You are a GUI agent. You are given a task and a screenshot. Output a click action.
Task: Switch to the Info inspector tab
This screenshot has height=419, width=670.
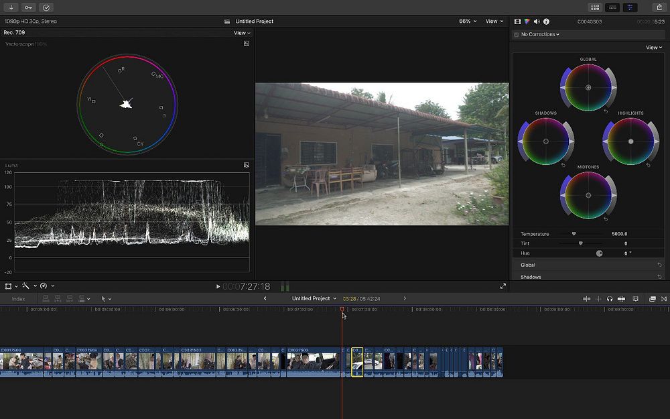pyautogui.click(x=546, y=21)
